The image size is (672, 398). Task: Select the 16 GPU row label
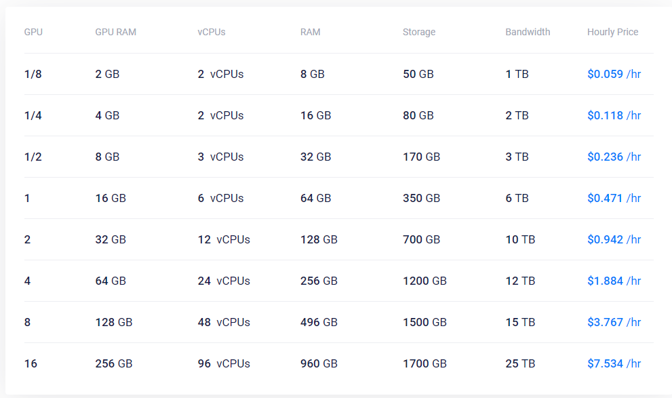point(31,363)
